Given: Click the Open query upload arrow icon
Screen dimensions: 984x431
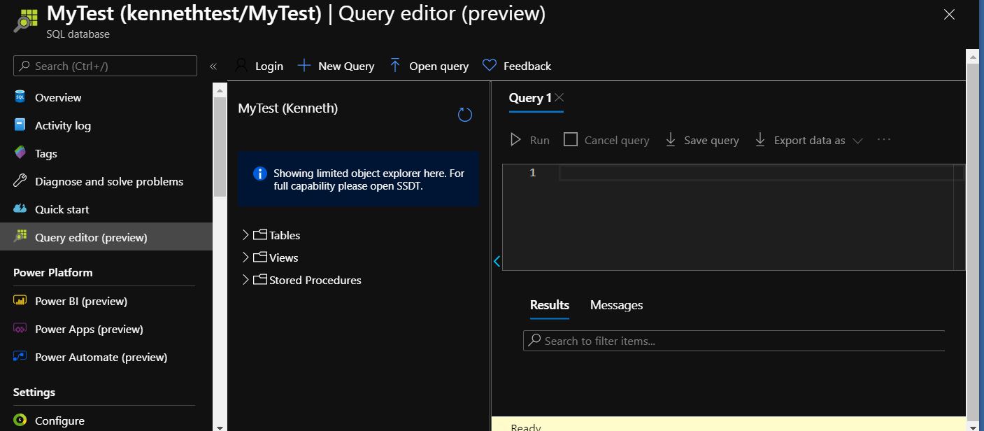Looking at the screenshot, I should coord(395,66).
